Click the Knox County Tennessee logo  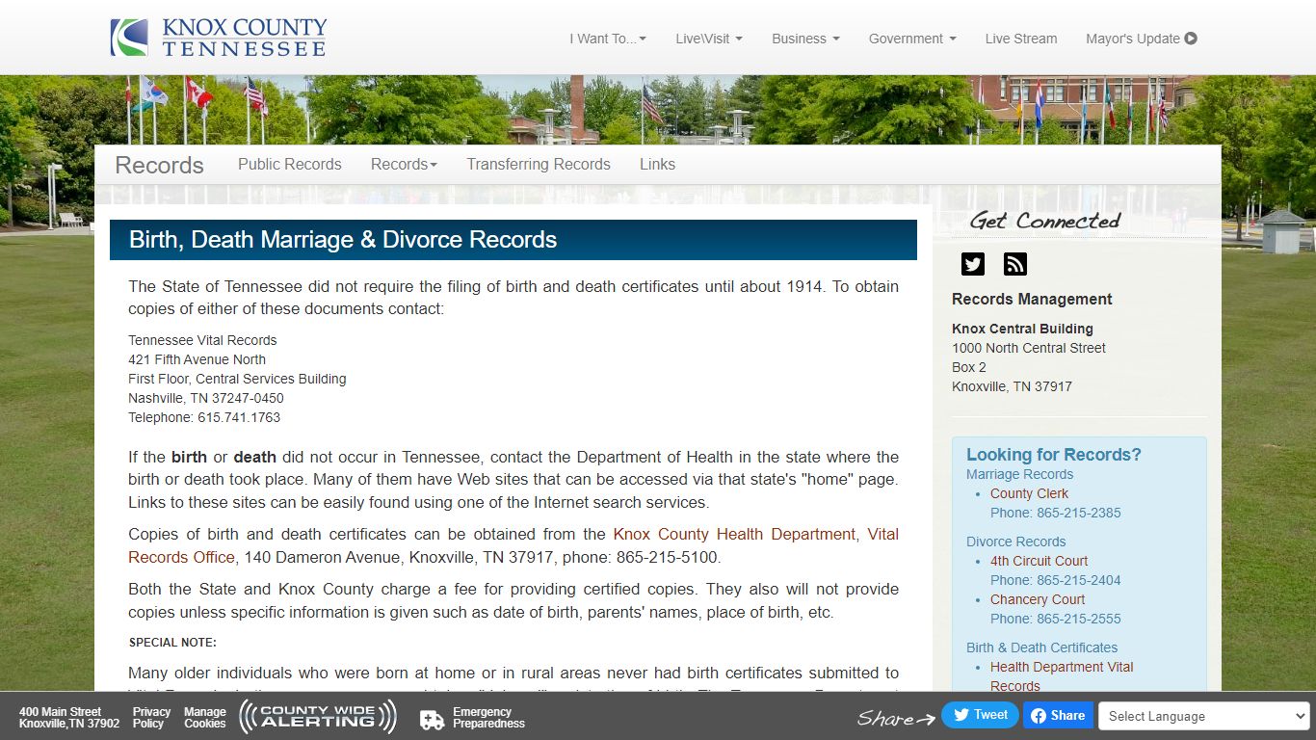[218, 38]
